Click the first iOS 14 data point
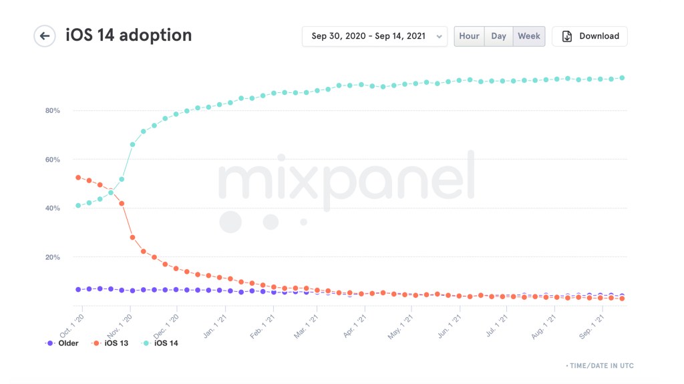 [x=78, y=205]
